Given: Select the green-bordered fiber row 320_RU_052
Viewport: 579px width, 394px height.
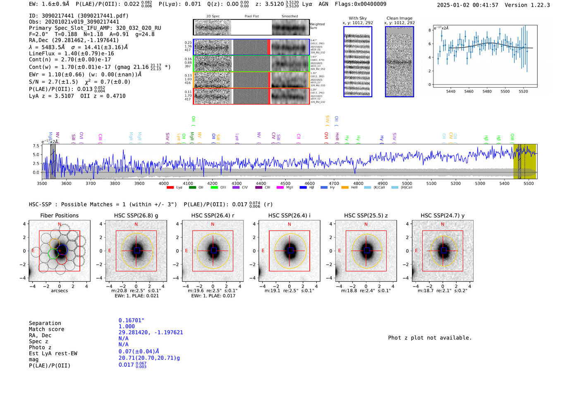Looking at the screenshot, I should 251,64.
